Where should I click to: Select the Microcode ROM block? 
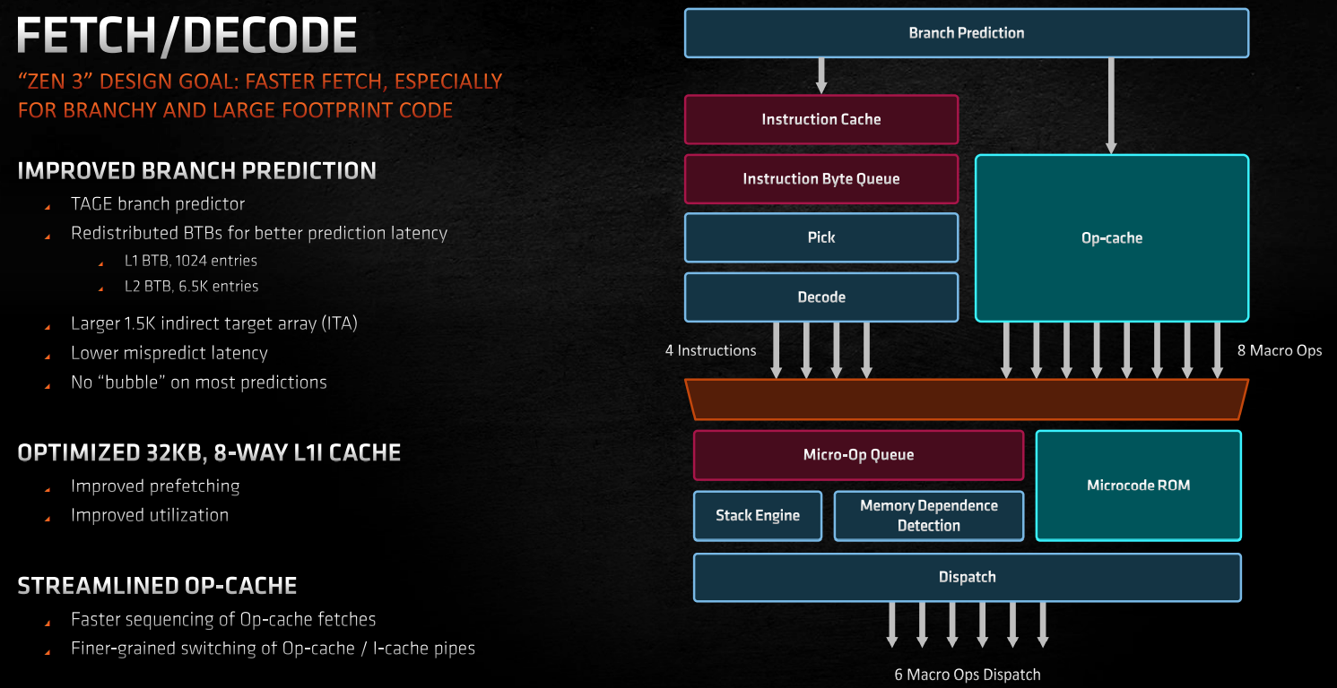[1139, 486]
